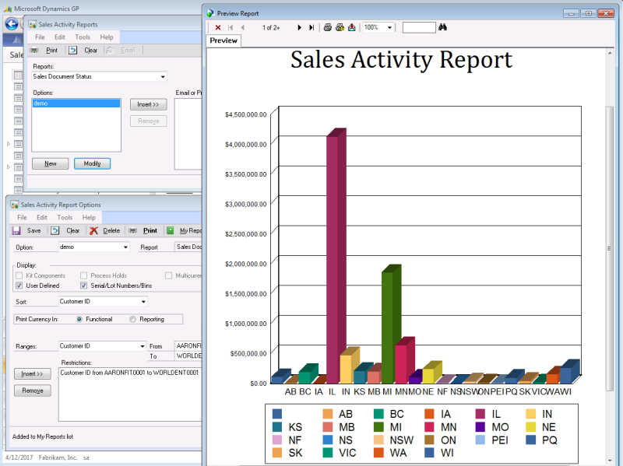Save the report option with Save icon

(27, 230)
